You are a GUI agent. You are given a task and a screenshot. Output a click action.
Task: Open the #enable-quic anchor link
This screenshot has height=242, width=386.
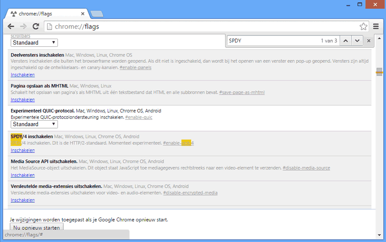click(138, 117)
